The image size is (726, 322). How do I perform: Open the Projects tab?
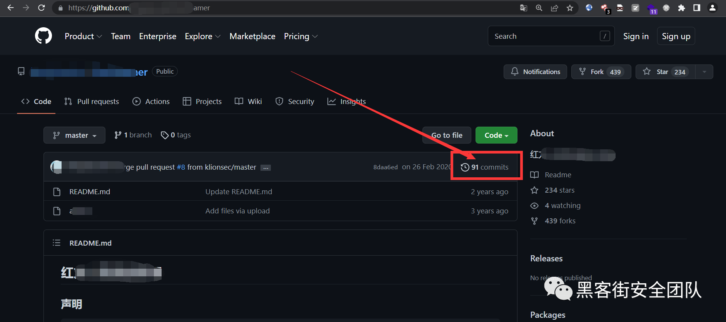click(202, 101)
